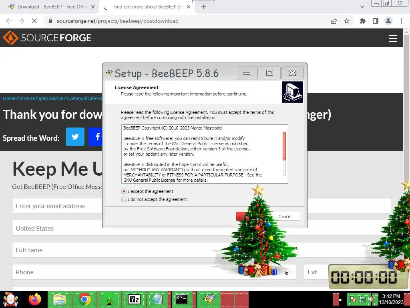This screenshot has width=410, height=308.
Task: Open the command prompt on taskbar
Action: tap(182, 299)
